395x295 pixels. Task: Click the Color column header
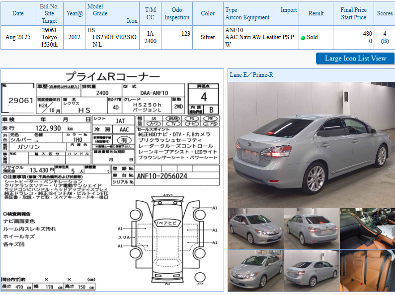click(208, 13)
